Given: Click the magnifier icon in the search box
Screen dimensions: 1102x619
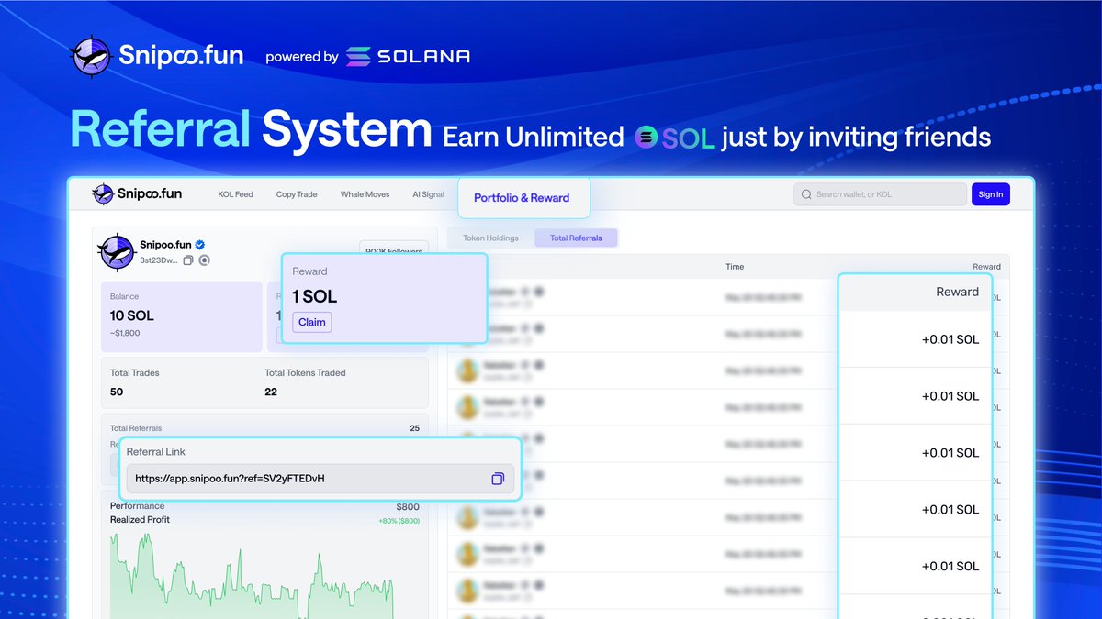Looking at the screenshot, I should pos(806,194).
